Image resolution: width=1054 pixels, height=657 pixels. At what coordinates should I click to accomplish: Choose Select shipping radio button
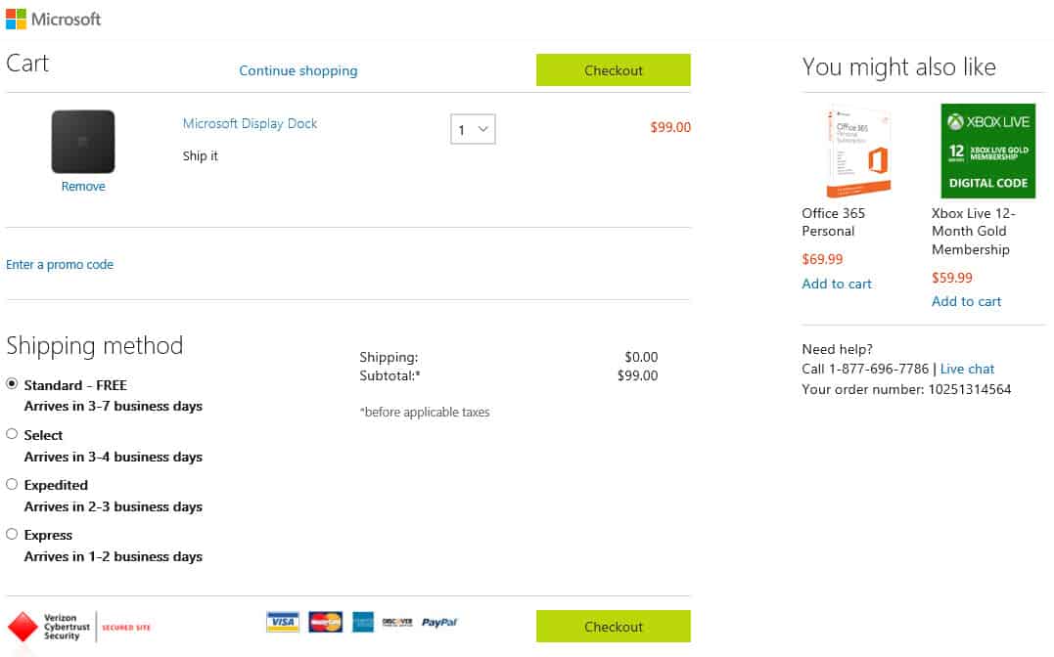(12, 434)
